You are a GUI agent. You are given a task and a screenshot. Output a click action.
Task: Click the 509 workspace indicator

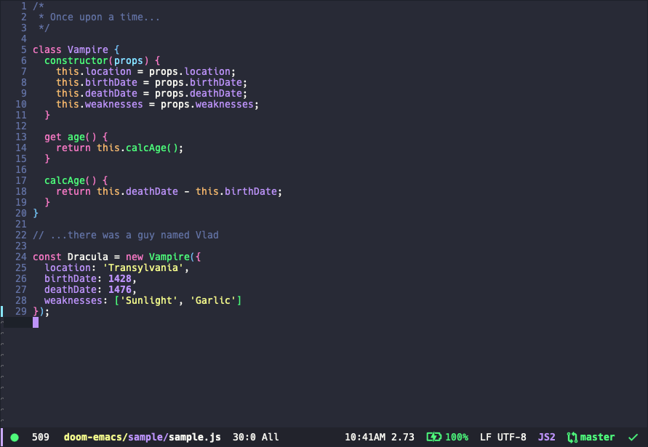tap(40, 437)
